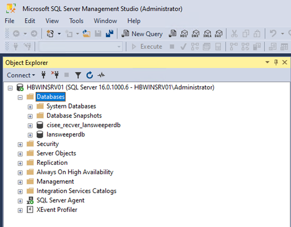
Task: Click the Copy toolbar icon
Action: point(246,34)
